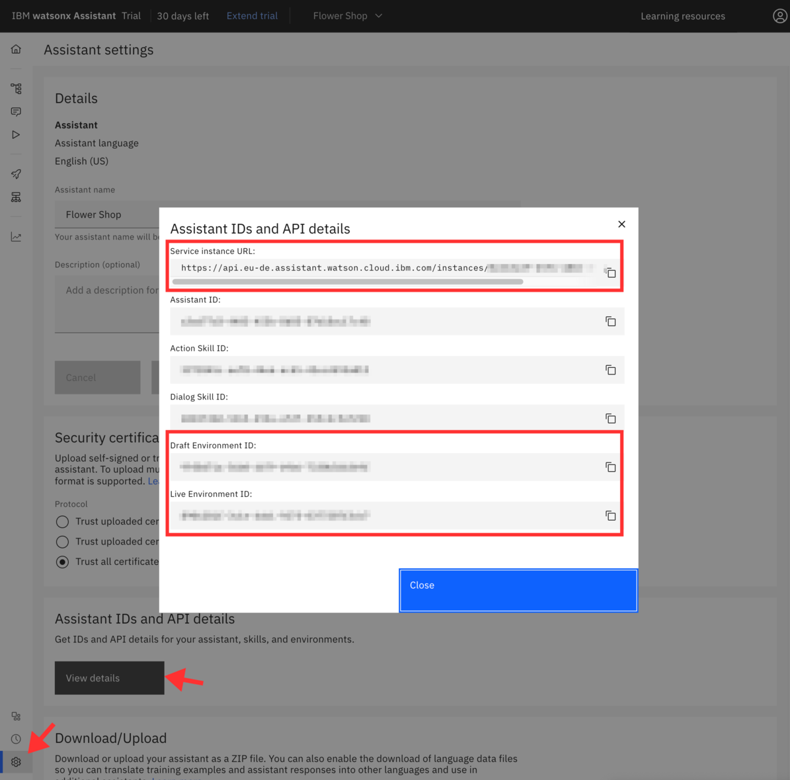
Task: Expand the Flower Shop assistant dropdown
Action: 348,16
